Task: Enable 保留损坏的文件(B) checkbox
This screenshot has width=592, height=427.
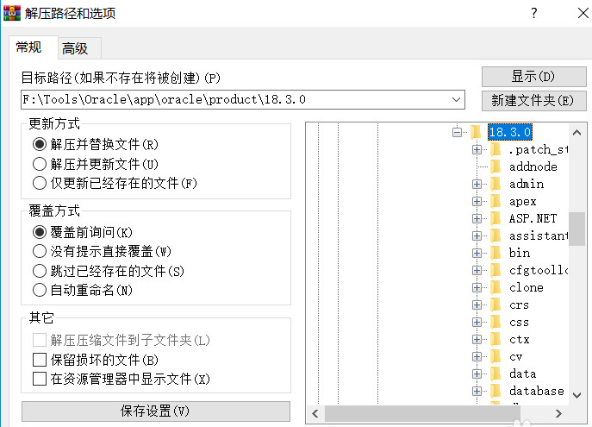Action: [39, 360]
